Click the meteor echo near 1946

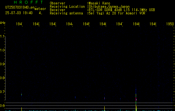[x=104, y=98]
